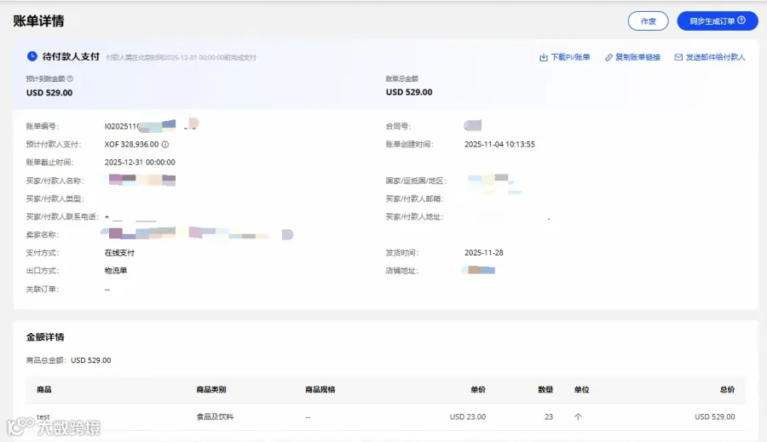Viewport: 767px width, 442px height.
Task: Click the 发送邮件给付款人 envelope icon
Action: pos(678,57)
